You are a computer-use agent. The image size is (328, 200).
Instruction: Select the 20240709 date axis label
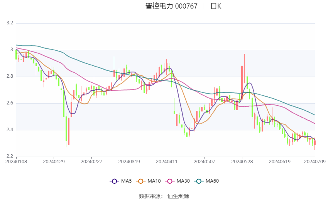pyautogui.click(x=315, y=162)
